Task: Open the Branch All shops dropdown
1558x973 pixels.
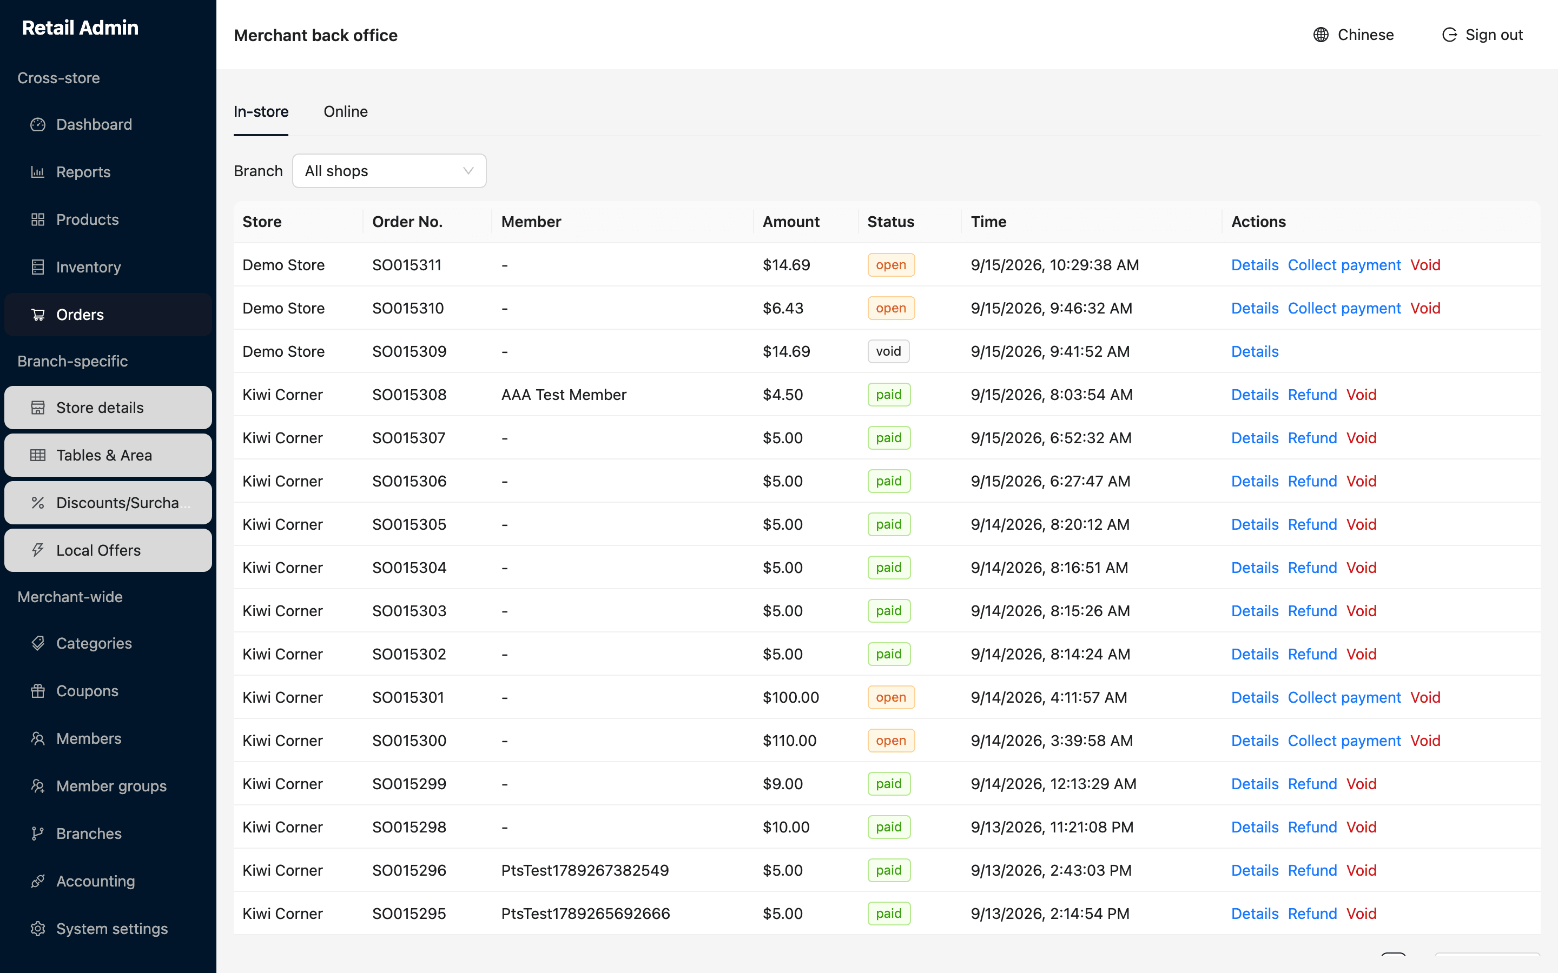Action: point(389,171)
